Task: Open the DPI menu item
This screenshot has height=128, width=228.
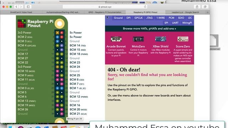Action: tap(128, 18)
